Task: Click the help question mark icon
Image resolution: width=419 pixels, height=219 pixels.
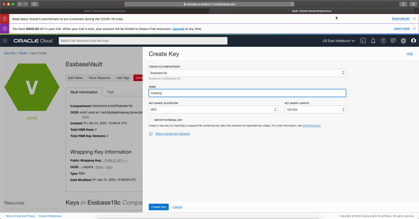Action: click(x=383, y=40)
